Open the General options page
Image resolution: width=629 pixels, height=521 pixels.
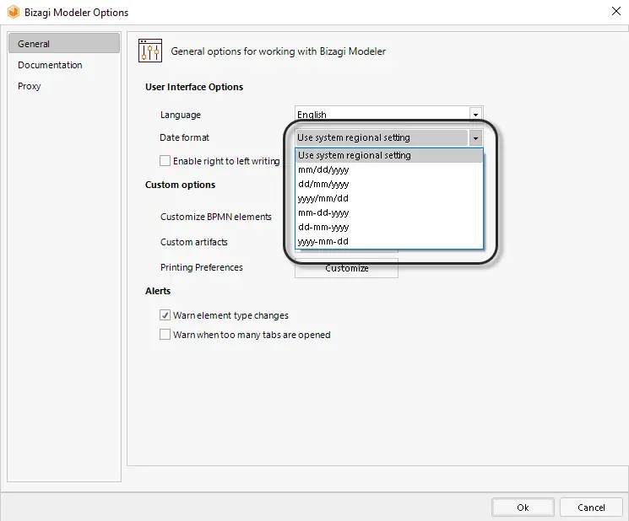click(64, 43)
